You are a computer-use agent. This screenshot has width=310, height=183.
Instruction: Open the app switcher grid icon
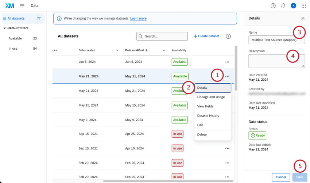[304, 6]
